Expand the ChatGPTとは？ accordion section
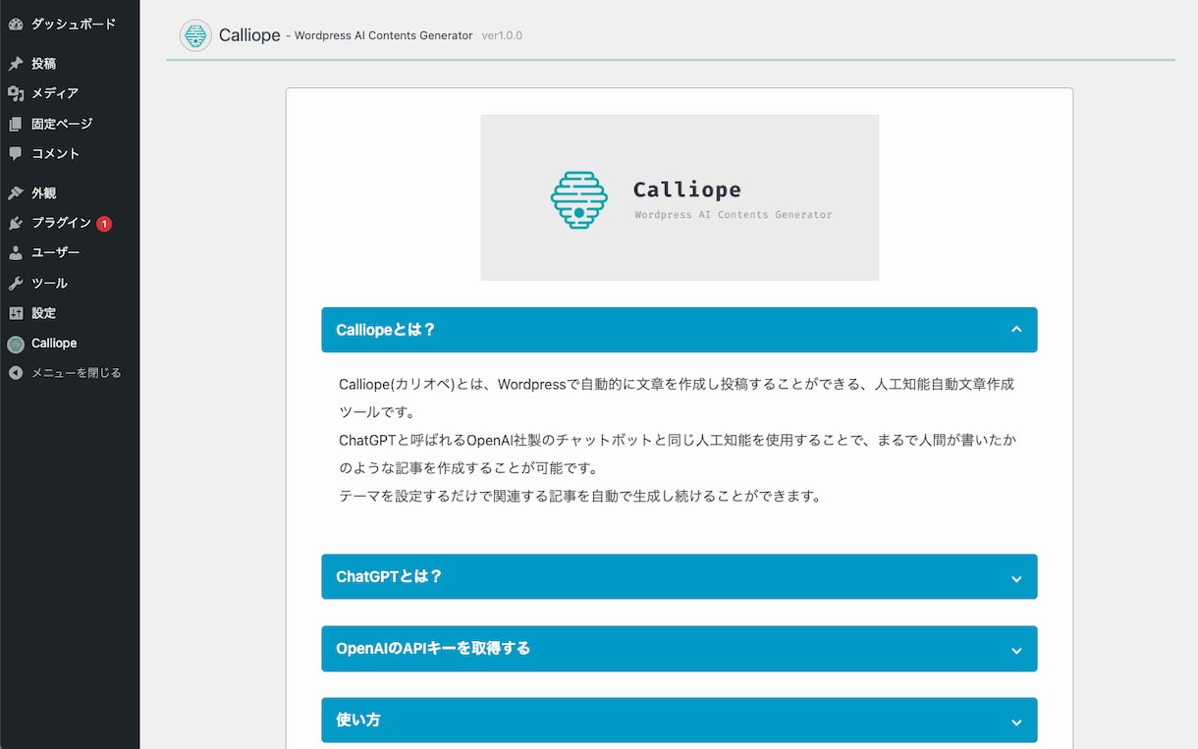The image size is (1198, 749). click(680, 576)
